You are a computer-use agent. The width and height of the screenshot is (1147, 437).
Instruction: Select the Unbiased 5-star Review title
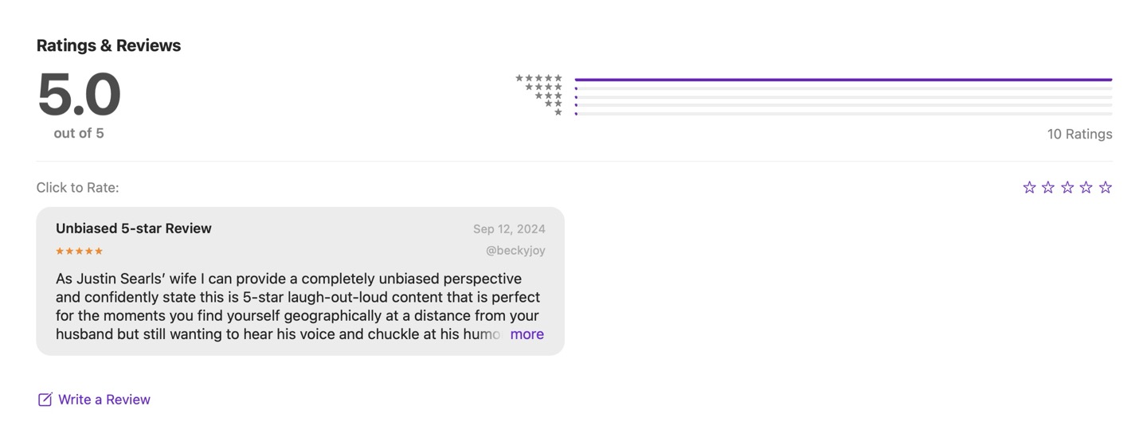point(134,228)
